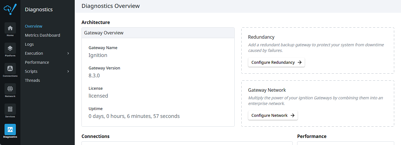Click the Connections section heading
Image resolution: width=401 pixels, height=145 pixels.
click(x=95, y=136)
